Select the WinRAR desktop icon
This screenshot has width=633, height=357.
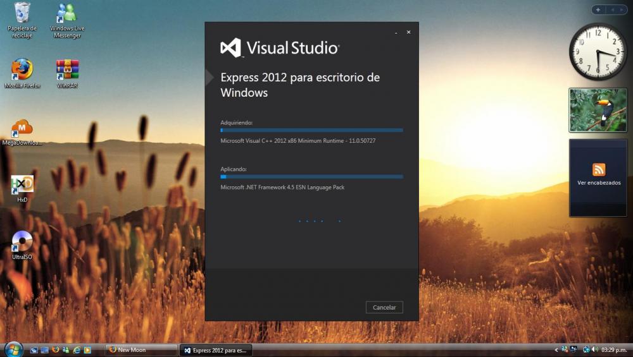68,74
